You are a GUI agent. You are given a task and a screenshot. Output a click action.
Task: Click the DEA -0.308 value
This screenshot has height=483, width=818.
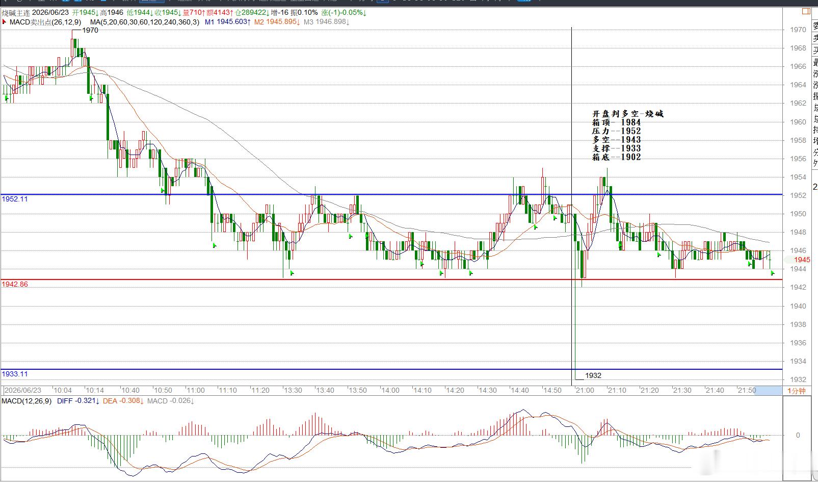(x=123, y=401)
